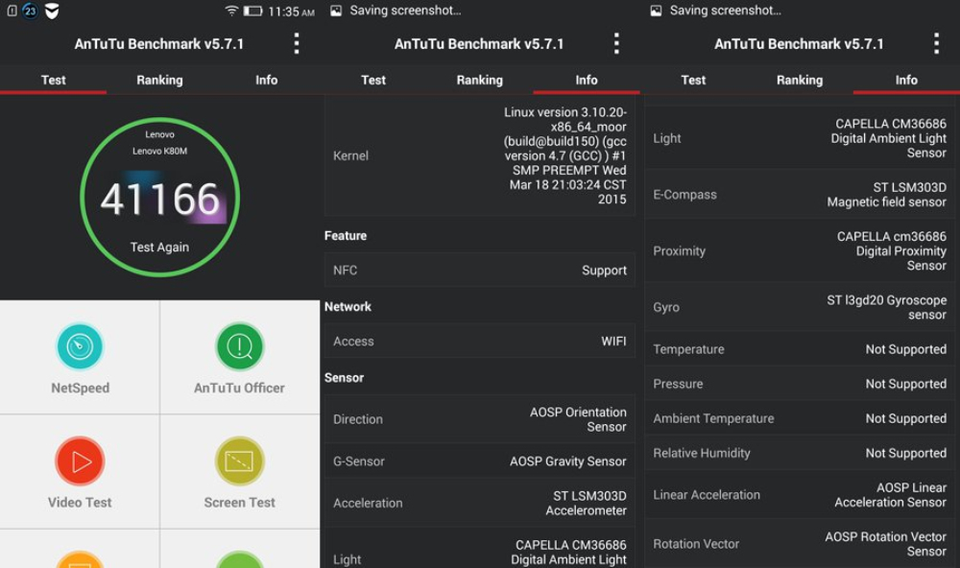Select the Access WIFI network row
Screen dimensions: 960x568
coord(480,342)
